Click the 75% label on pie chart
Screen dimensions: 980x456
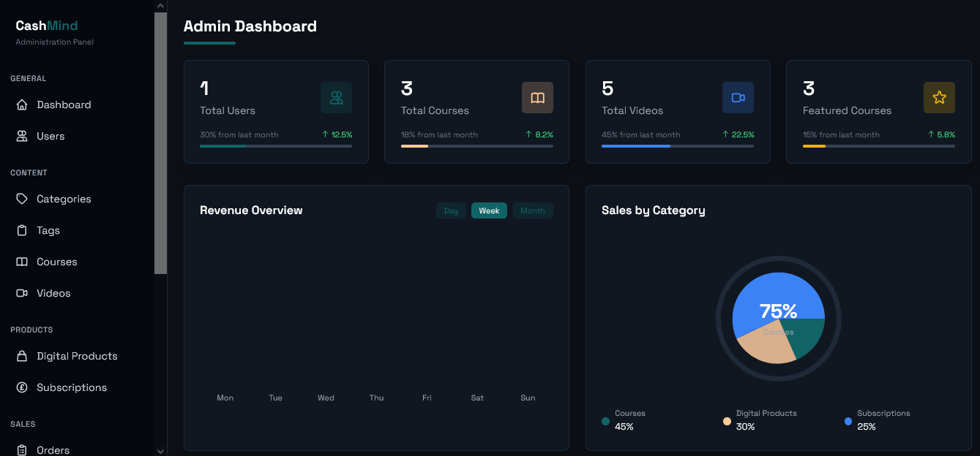779,311
